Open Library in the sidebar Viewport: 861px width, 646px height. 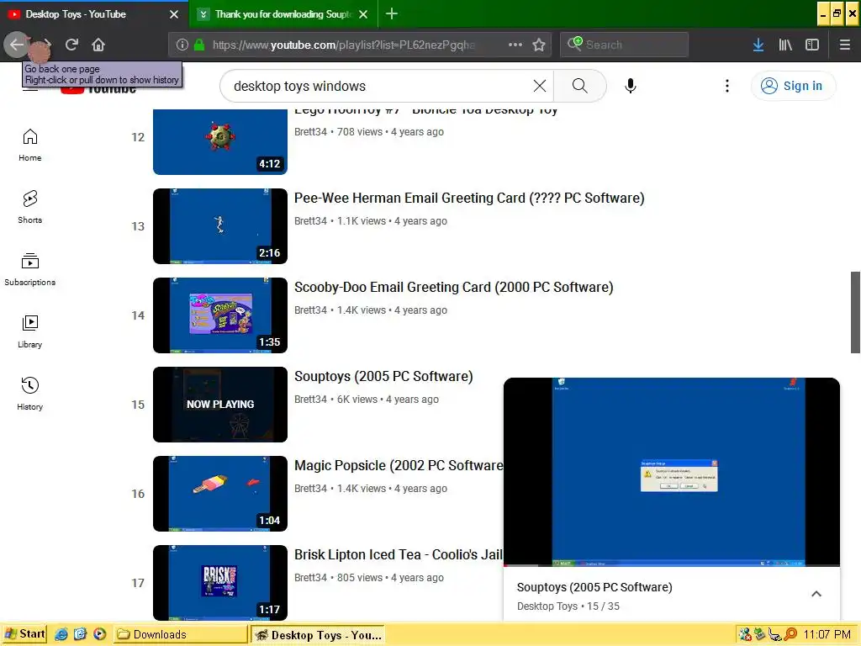coord(29,331)
